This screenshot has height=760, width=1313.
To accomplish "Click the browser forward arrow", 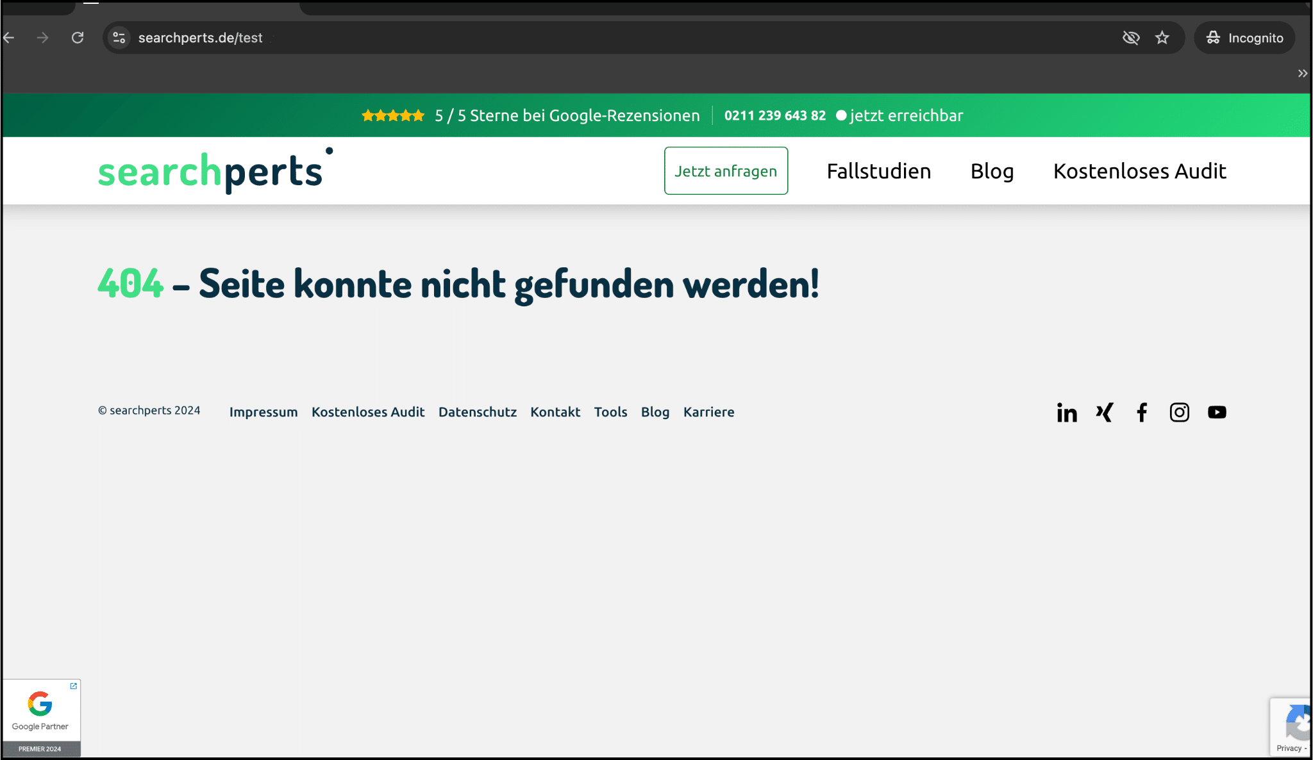I will [x=43, y=38].
